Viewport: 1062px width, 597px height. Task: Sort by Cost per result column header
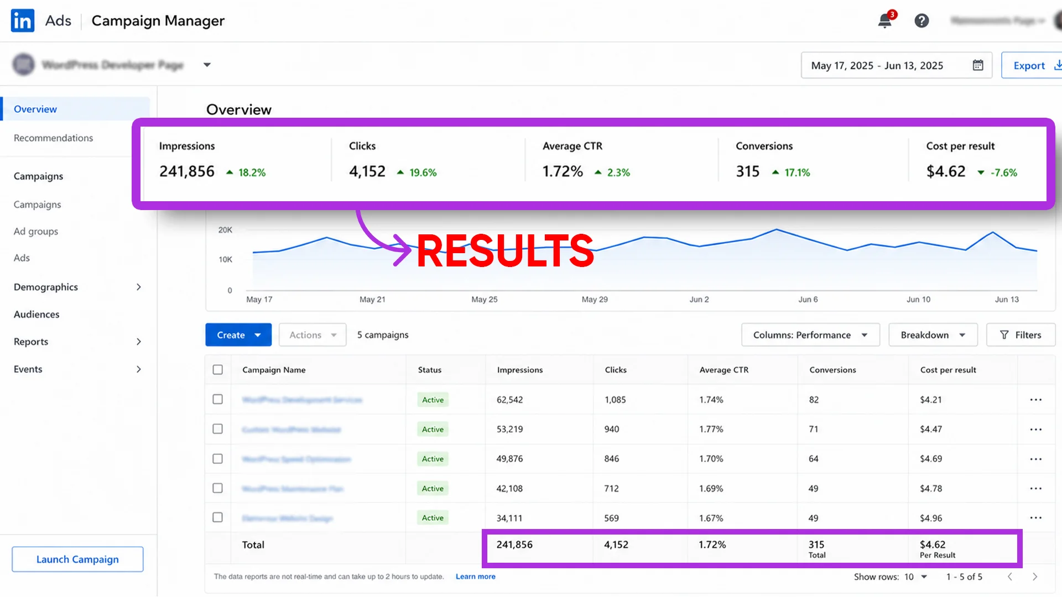948,370
